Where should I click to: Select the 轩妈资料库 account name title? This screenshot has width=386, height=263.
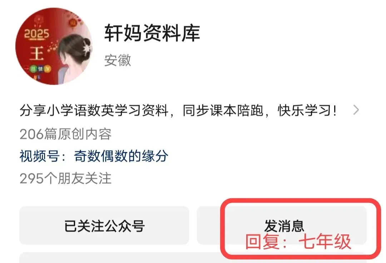152,33
